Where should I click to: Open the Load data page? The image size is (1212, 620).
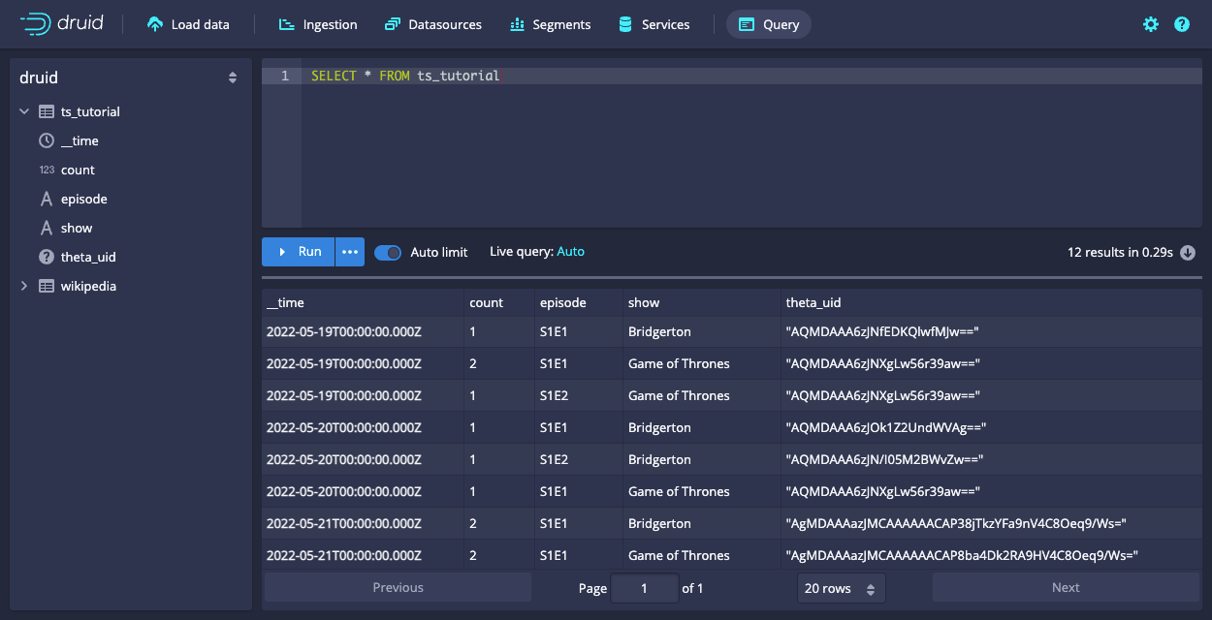pos(188,24)
